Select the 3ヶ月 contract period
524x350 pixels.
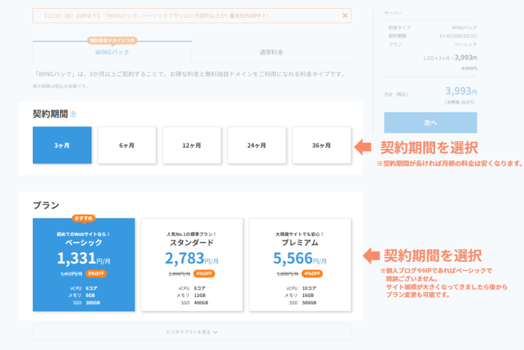(62, 146)
